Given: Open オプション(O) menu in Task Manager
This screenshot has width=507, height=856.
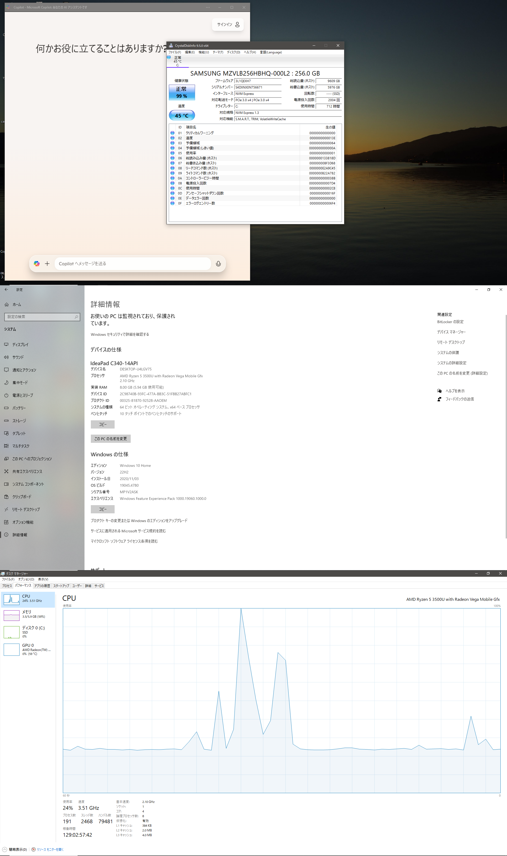Looking at the screenshot, I should 26,579.
